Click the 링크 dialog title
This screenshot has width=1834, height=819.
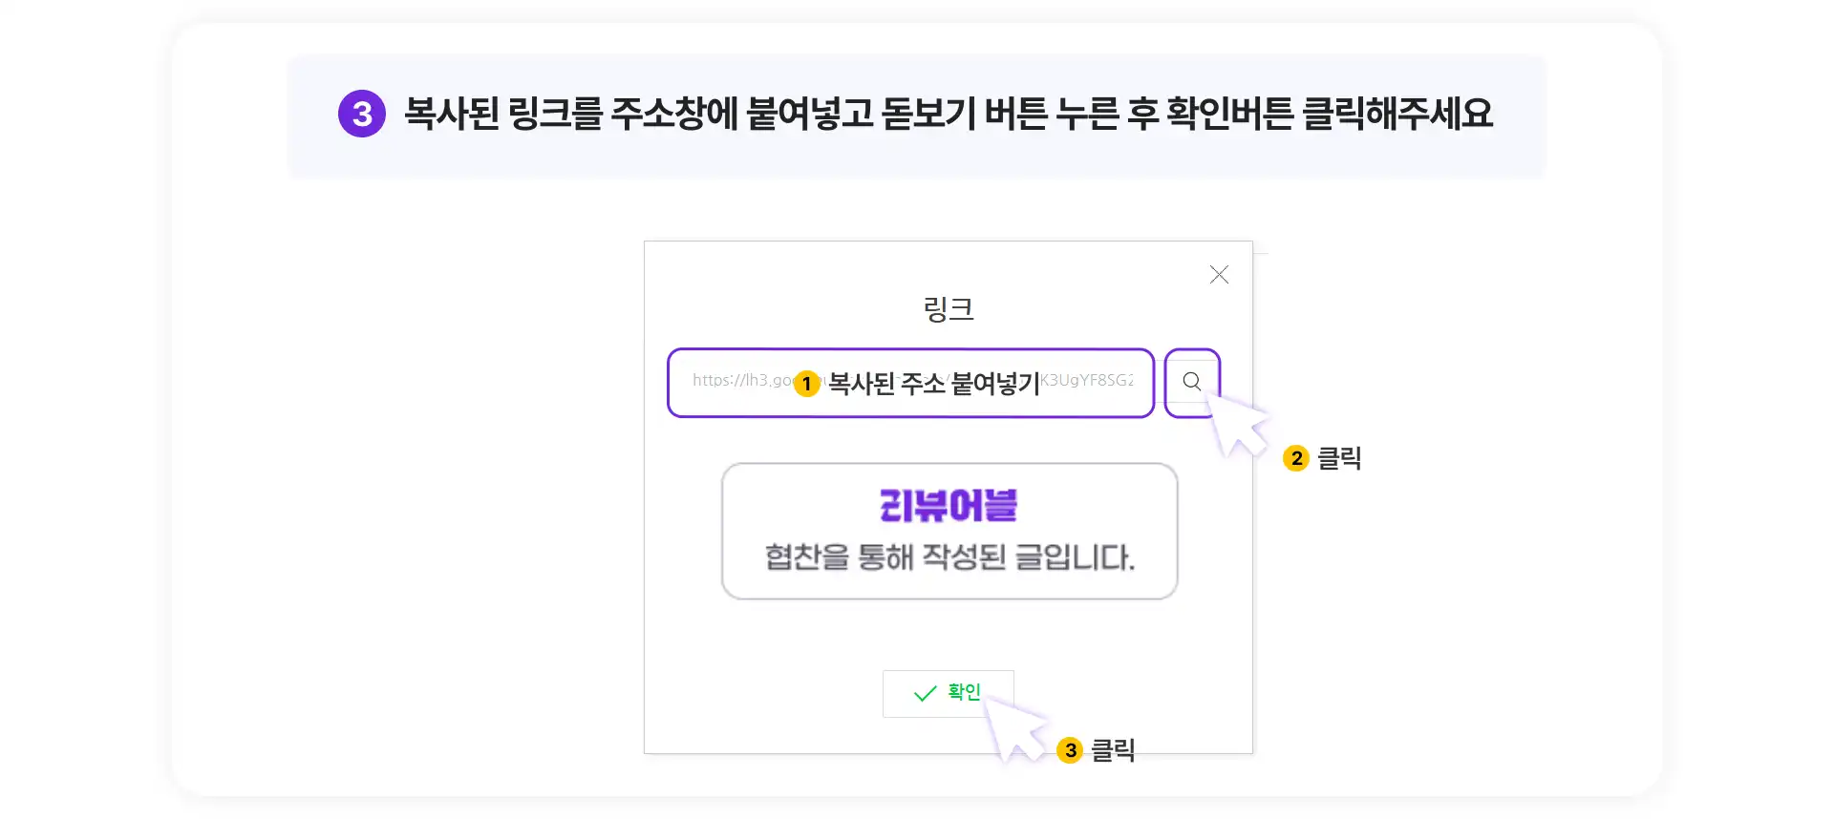[949, 309]
